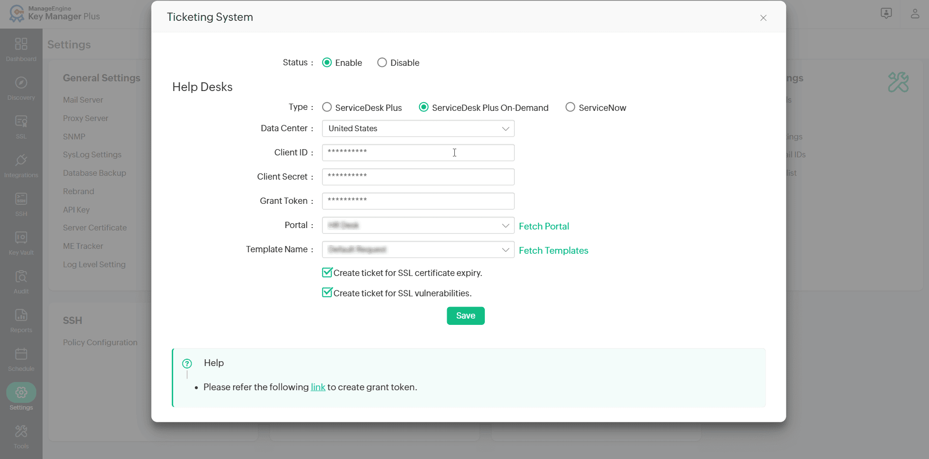Image resolution: width=929 pixels, height=459 pixels.
Task: Select the Disable status radio button
Action: click(382, 62)
